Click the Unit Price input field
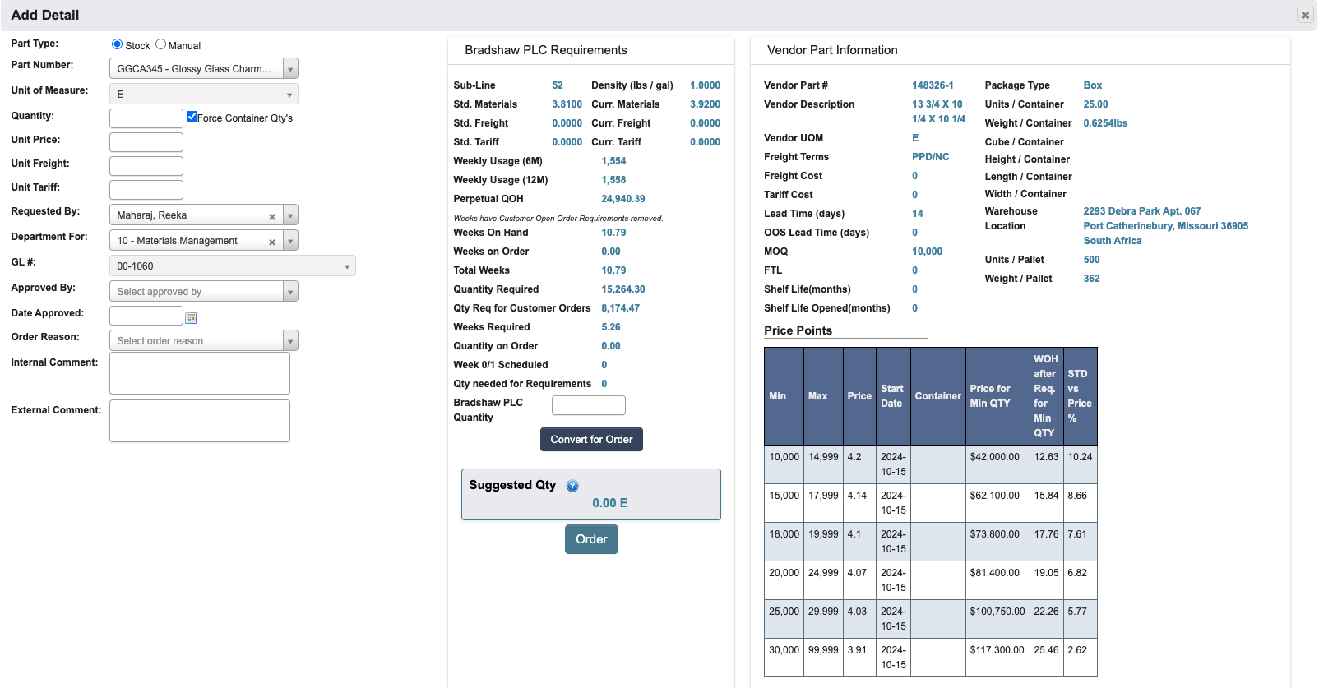Image resolution: width=1319 pixels, height=688 pixels. click(x=146, y=142)
